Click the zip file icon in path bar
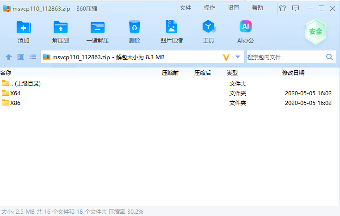This screenshot has height=216, width=340. click(47, 57)
